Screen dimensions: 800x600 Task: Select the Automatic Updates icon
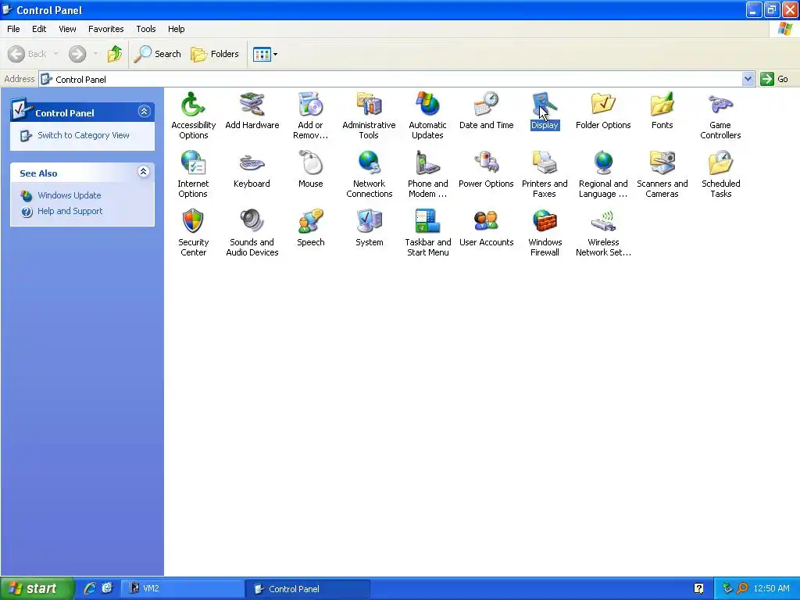(427, 116)
